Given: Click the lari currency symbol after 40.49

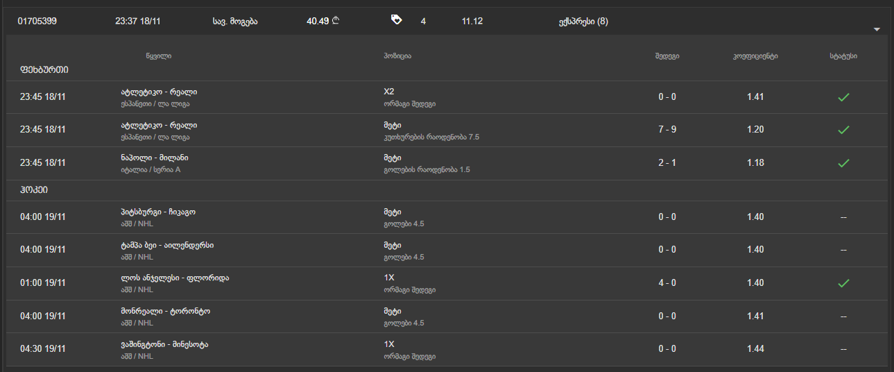Looking at the screenshot, I should coord(336,21).
